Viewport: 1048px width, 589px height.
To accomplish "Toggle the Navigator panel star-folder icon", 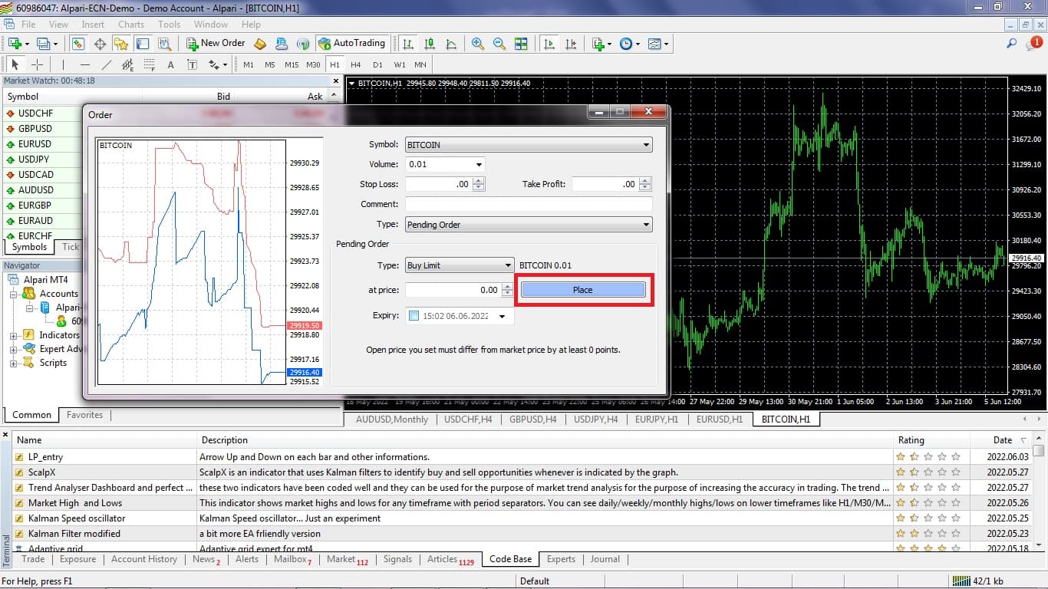I will [121, 44].
